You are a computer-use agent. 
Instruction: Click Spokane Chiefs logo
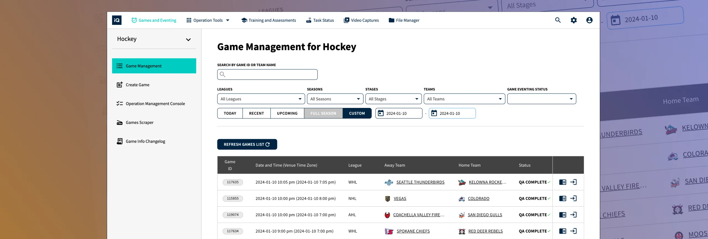pyautogui.click(x=389, y=231)
